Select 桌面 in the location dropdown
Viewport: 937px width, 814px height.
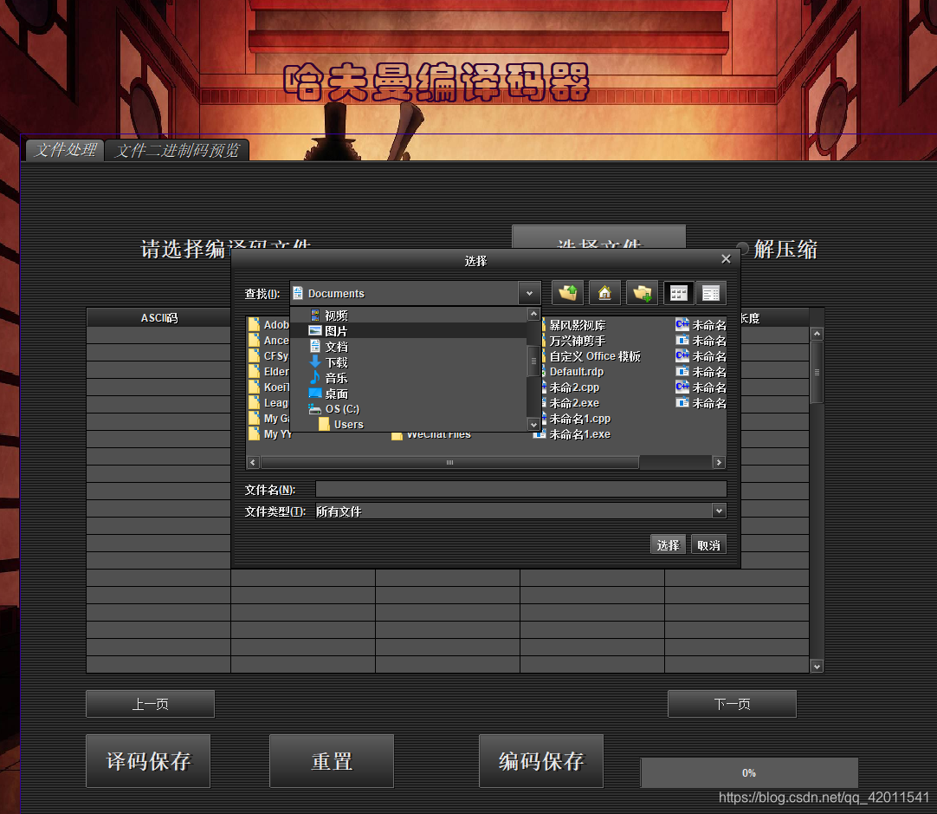pos(408,394)
